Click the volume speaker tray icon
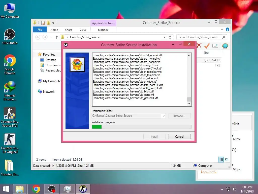 coord(234,189)
